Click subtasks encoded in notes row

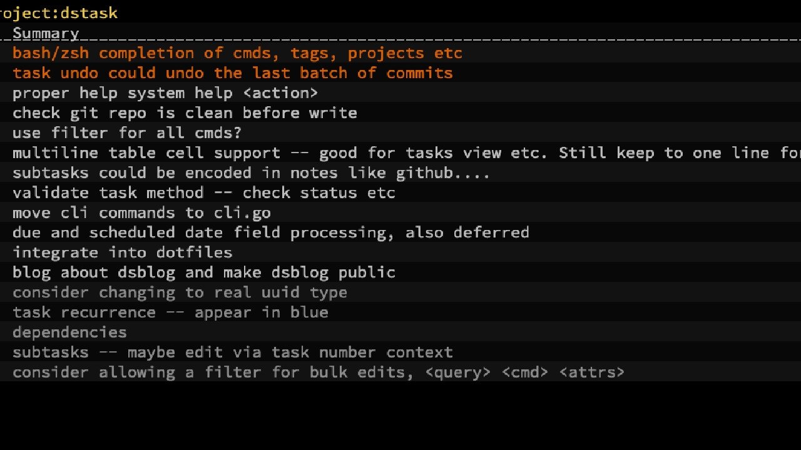click(250, 173)
